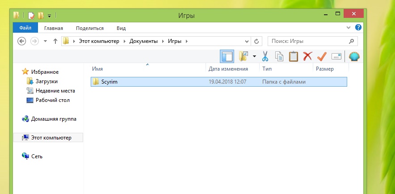Paste using the clipboard icon
Image resolution: width=395 pixels, height=194 pixels.
[293, 56]
